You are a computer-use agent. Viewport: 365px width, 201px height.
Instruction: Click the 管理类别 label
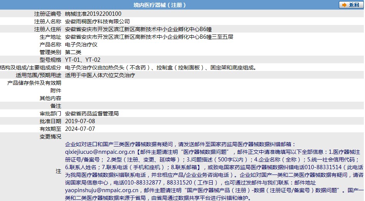pyautogui.click(x=50, y=52)
